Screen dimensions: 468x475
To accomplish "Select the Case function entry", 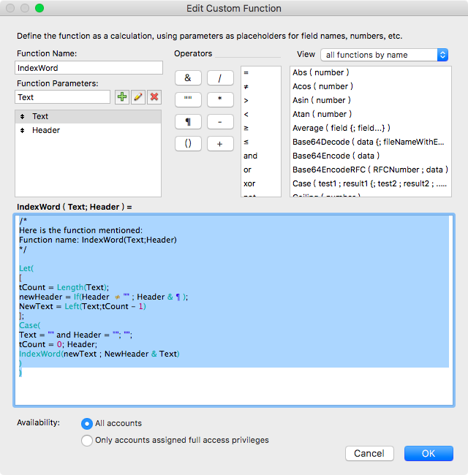I will point(369,183).
